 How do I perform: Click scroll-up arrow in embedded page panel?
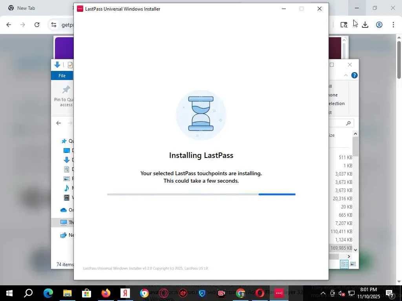[x=344, y=40]
